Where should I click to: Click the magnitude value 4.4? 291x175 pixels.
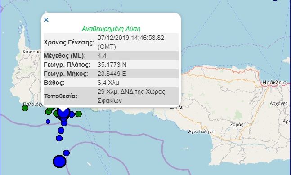tap(102, 56)
